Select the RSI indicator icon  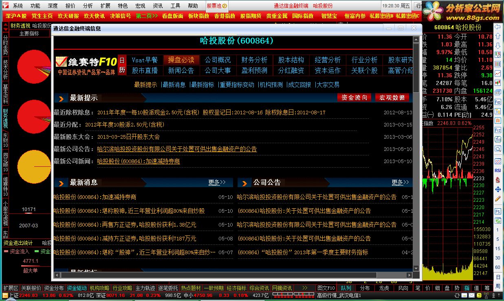(497, 170)
